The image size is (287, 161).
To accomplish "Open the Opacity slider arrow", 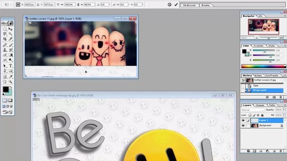I will [x=284, y=110].
